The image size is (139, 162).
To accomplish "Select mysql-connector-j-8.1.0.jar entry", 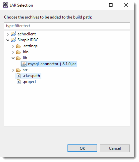I will pos(49,64).
